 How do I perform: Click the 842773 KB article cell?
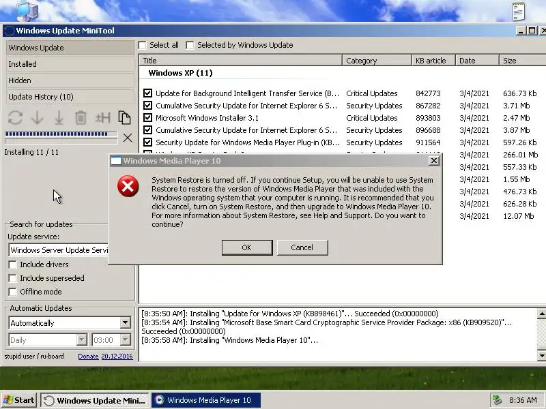[x=428, y=93]
